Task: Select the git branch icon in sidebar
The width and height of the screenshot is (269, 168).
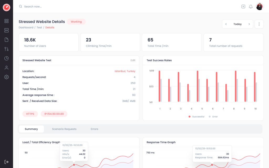Action: coord(7,49)
